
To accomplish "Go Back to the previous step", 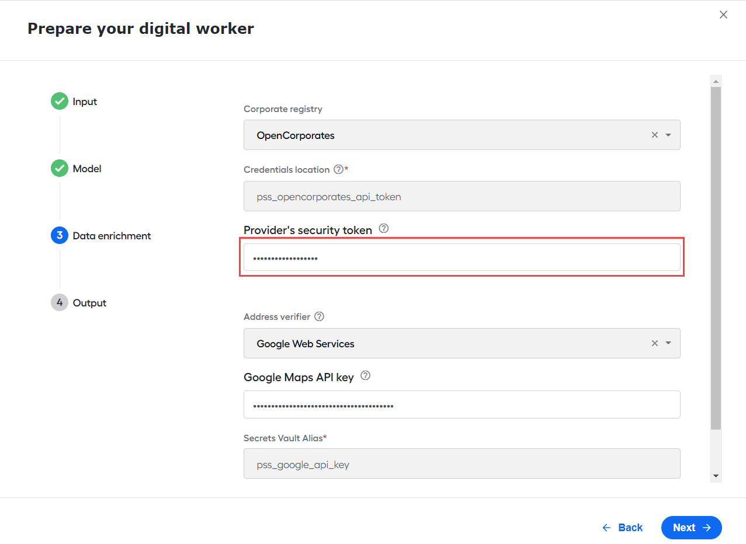I will tap(622, 528).
